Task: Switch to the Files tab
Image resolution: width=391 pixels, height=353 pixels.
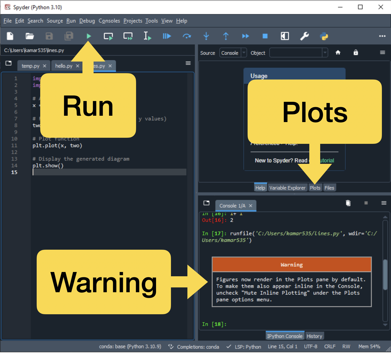Action: (329, 188)
